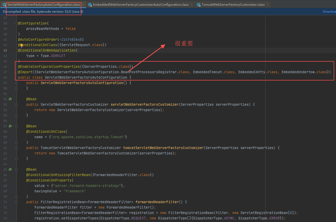This screenshot has width=336, height=222.
Task: Click DispatcherType.REQUEST on line 74
Action: 123,218
